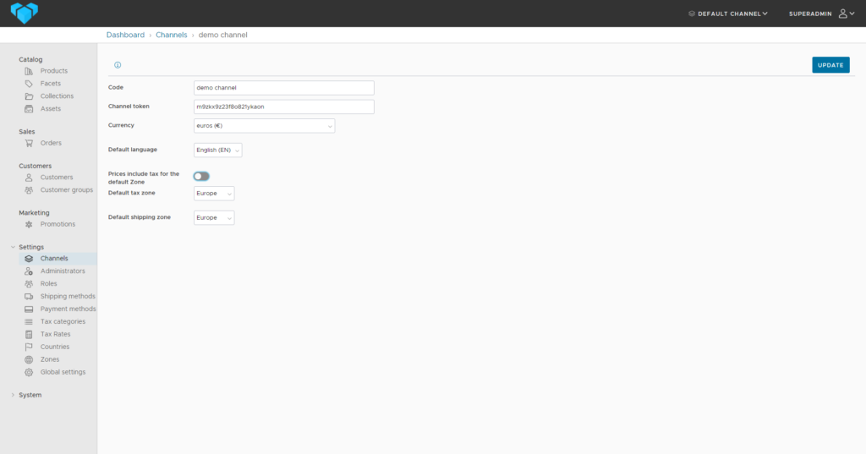The width and height of the screenshot is (866, 454).
Task: Open the Superadmin user menu
Action: click(x=821, y=14)
